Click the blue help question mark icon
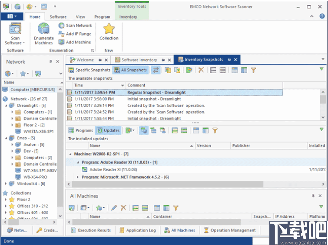328x245 pixels. pos(322,16)
